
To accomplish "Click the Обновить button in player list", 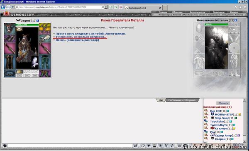I will [x=223, y=103].
